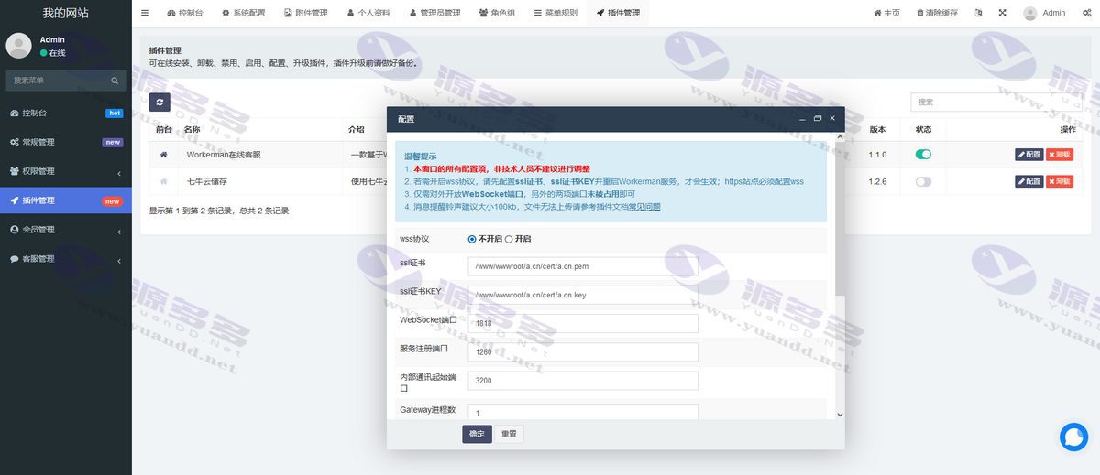The width and height of the screenshot is (1100, 475).
Task: Minimize the 配置 dialog window
Action: coord(803,119)
